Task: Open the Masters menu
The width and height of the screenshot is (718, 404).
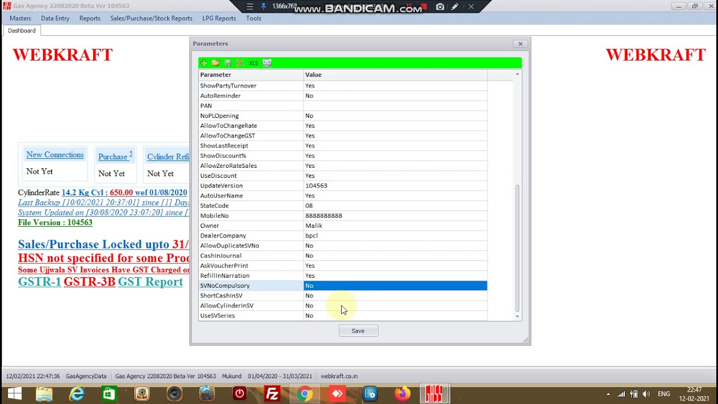Action: [x=20, y=19]
